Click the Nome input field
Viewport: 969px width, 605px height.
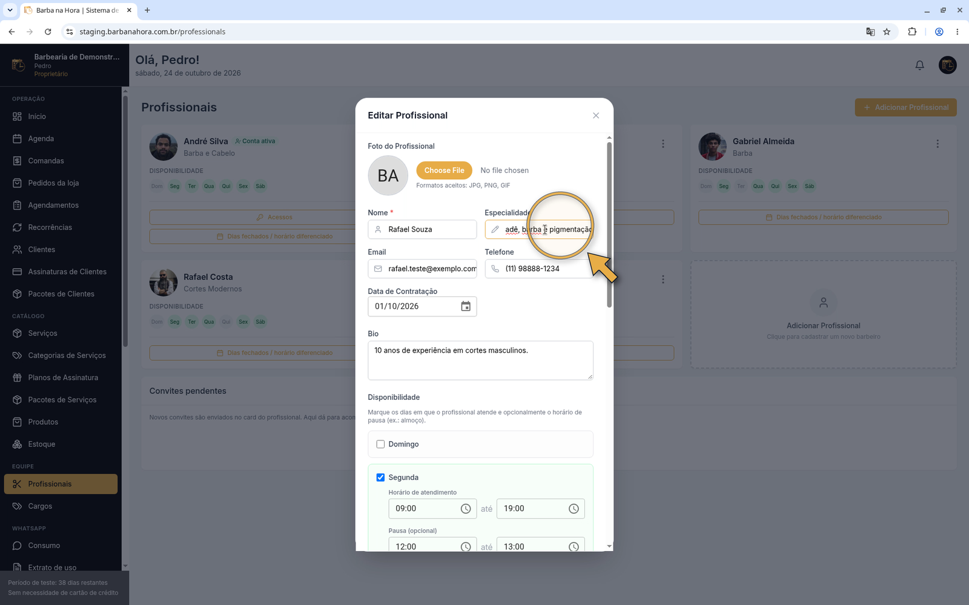[x=422, y=229]
